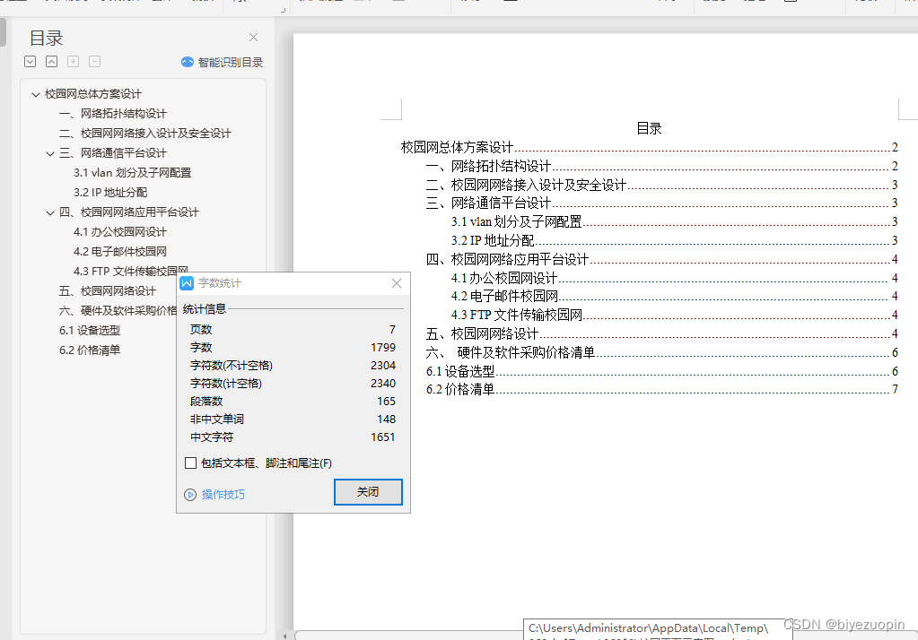Screen dimensions: 918x640
Task: Click the horizontal scrollbar left arrow
Action: 285,636
